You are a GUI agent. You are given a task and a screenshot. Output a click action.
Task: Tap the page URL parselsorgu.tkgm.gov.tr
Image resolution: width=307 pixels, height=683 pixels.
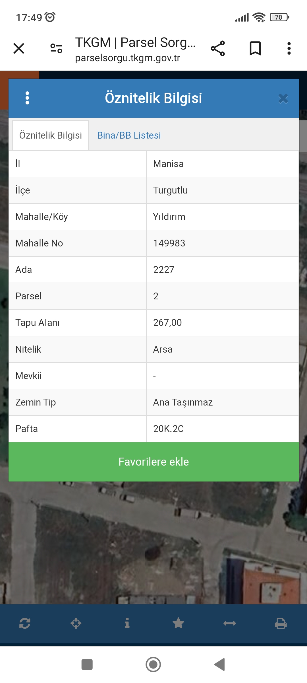pos(128,58)
